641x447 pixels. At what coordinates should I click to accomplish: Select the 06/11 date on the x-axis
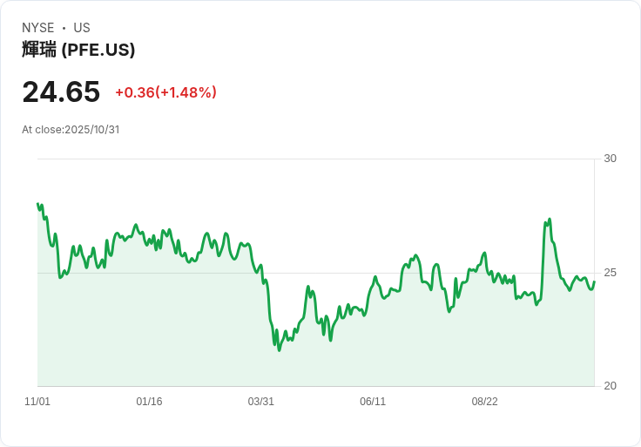pyautogui.click(x=373, y=402)
